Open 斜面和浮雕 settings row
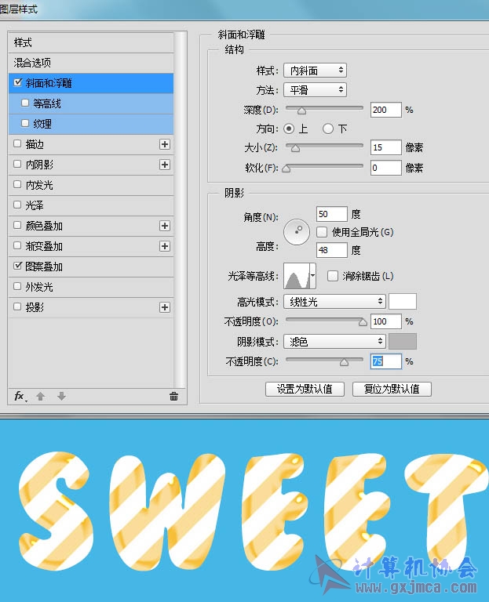This screenshot has width=489, height=602. click(91, 83)
